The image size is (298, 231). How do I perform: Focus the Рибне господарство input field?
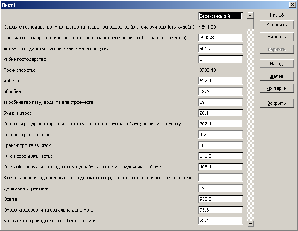221,59
